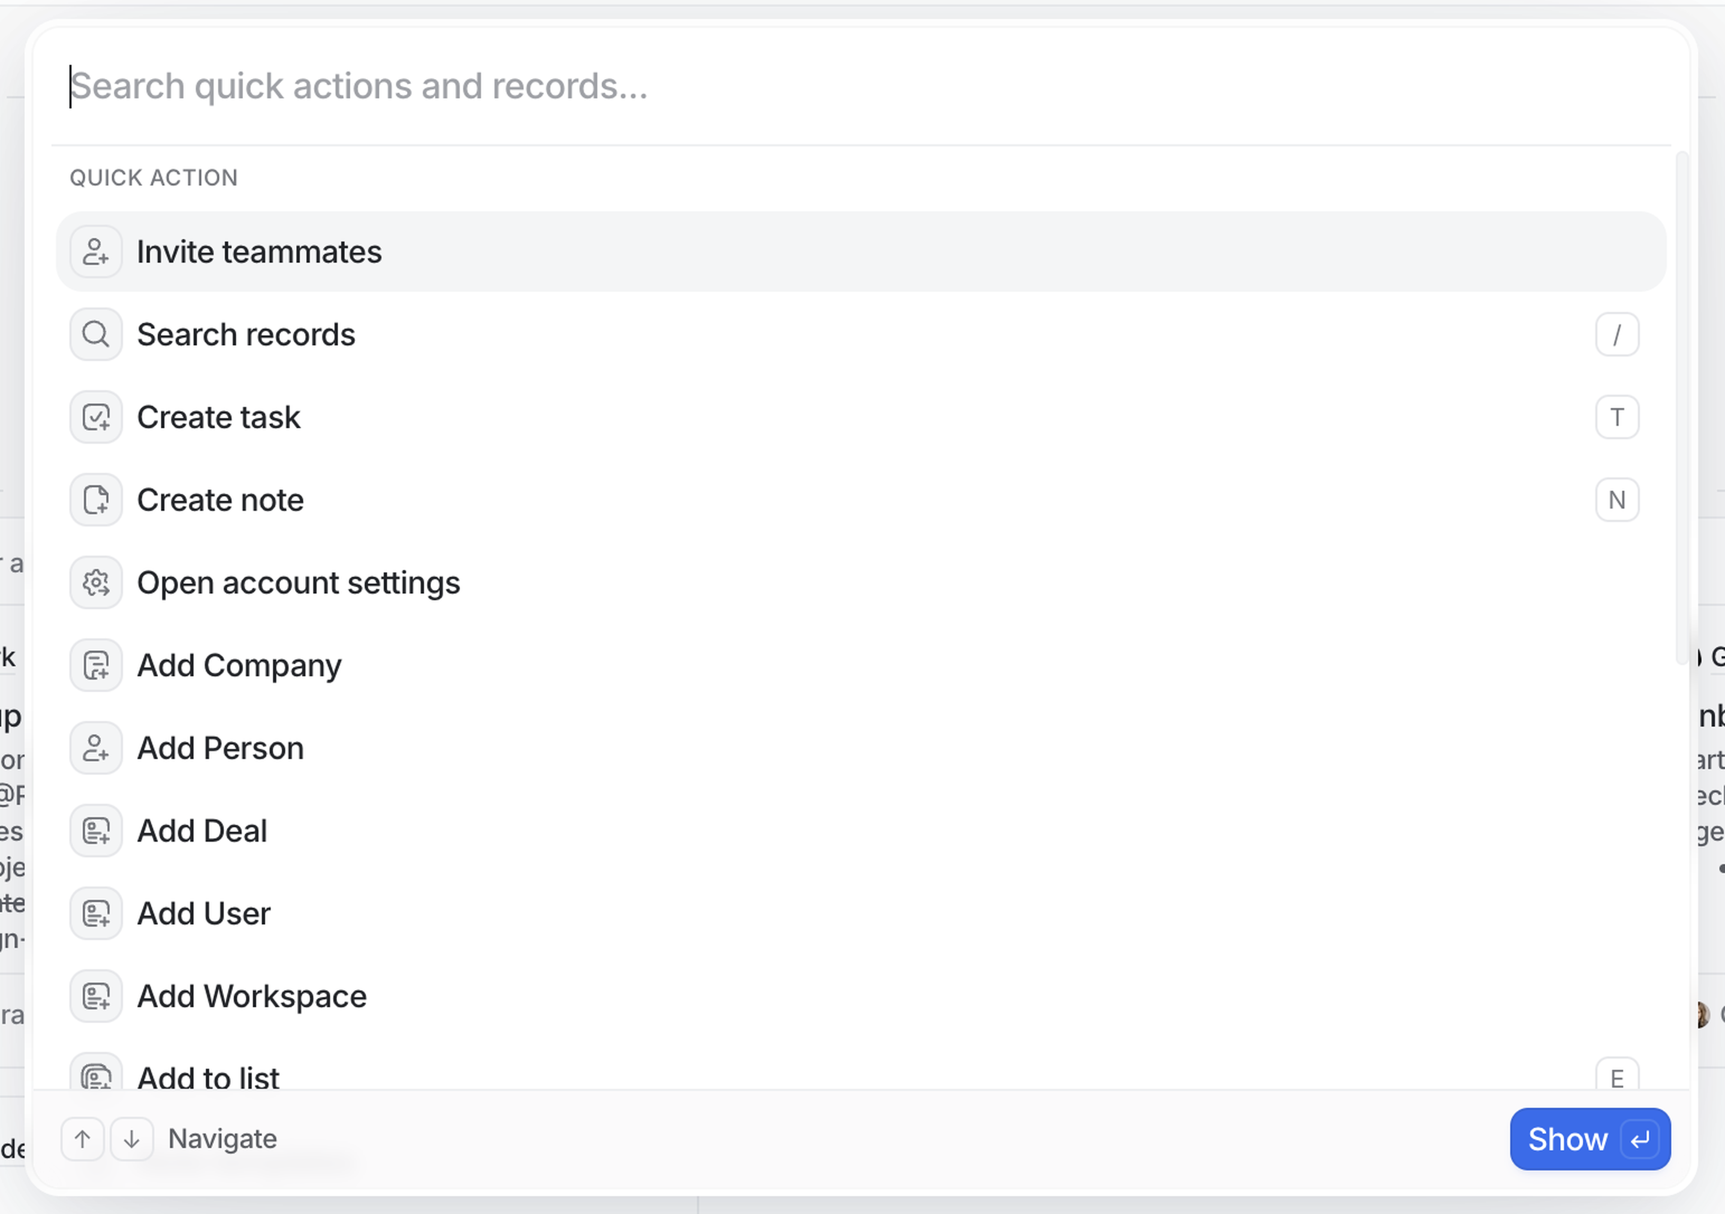Click the down arrow navigate key
Viewport: 1725px width, 1214px height.
tap(132, 1139)
